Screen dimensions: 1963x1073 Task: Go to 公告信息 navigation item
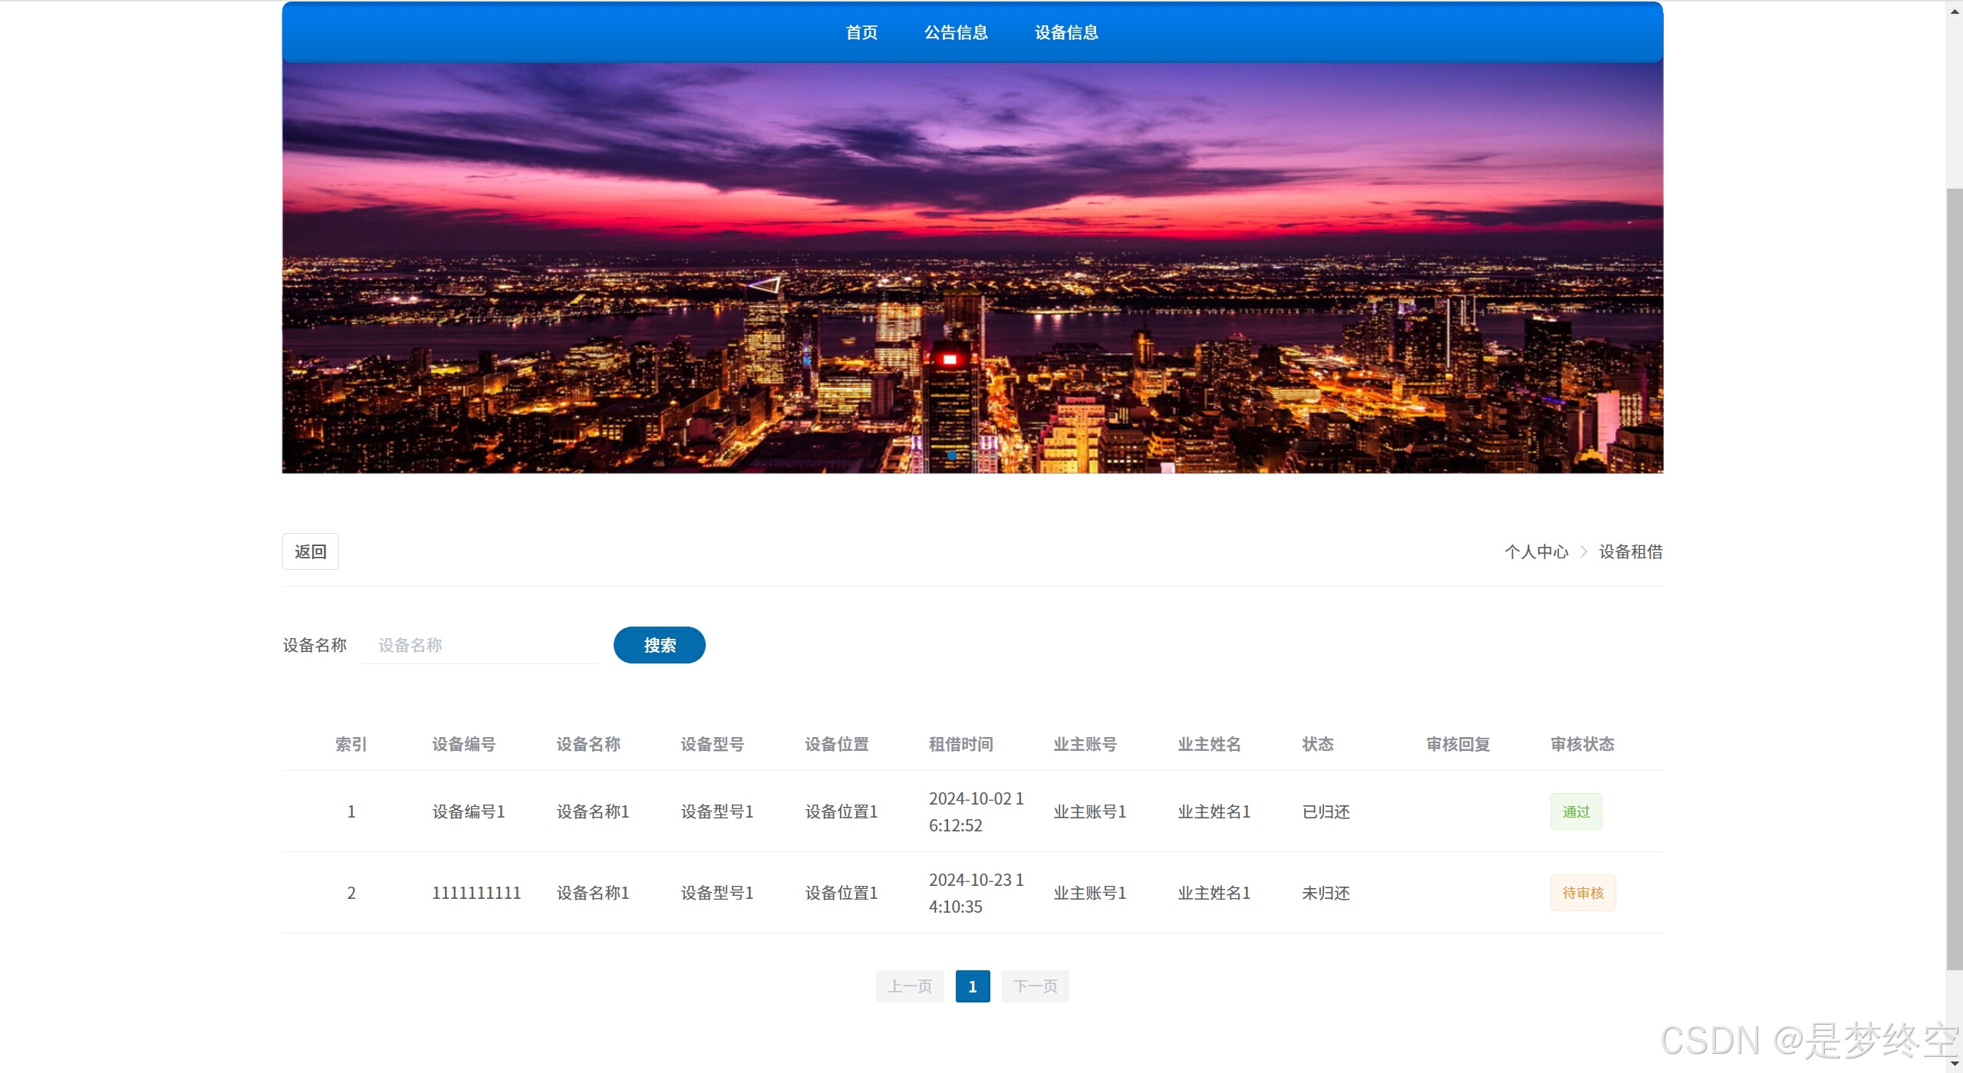coord(956,32)
